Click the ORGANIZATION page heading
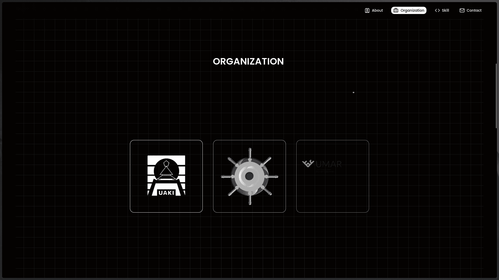Screen dimensions: 499x280 tap(248, 61)
